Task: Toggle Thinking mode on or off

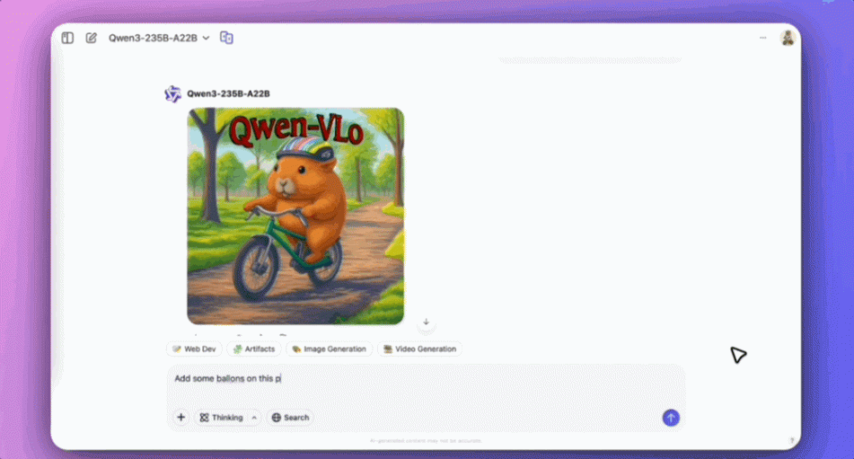Action: coord(221,418)
